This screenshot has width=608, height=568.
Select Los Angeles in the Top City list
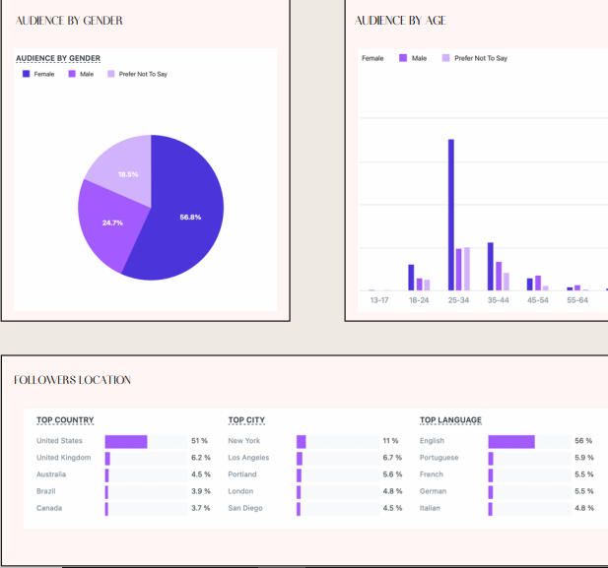[x=248, y=458]
